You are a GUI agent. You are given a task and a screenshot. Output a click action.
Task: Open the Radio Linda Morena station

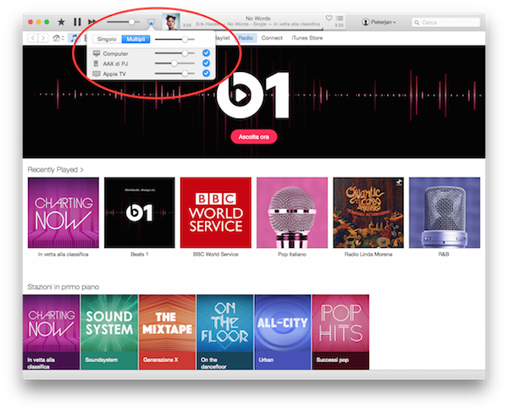click(x=368, y=212)
